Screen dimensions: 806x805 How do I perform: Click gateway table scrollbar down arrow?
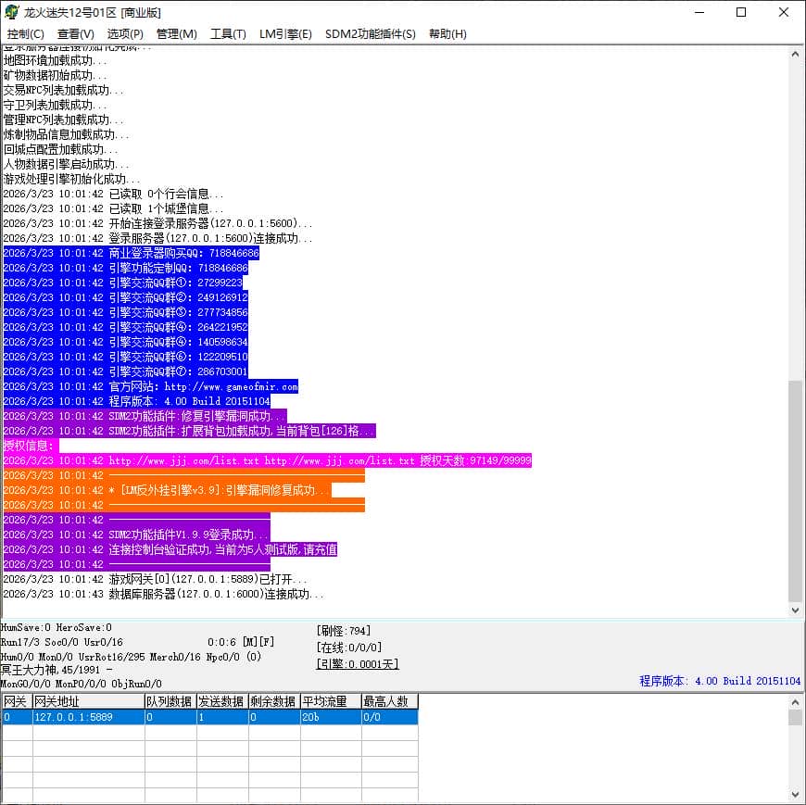[x=795, y=795]
